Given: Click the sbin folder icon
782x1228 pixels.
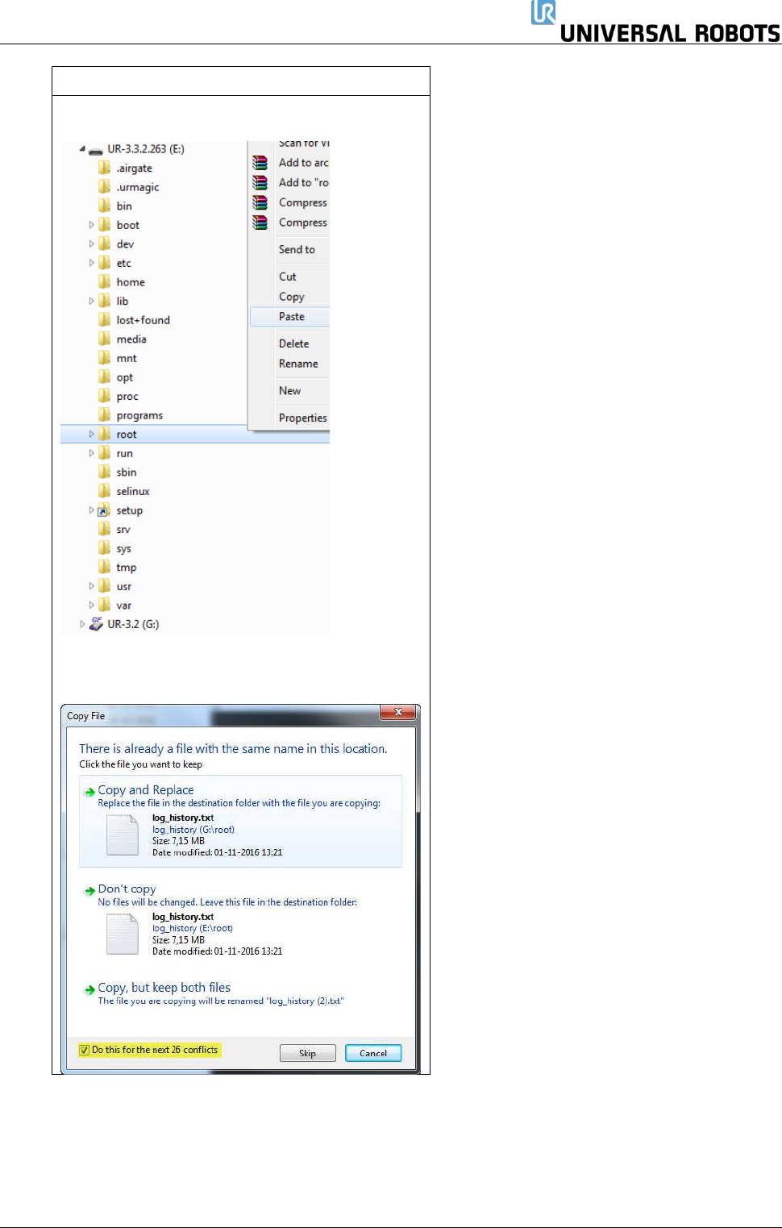Looking at the screenshot, I should 105,472.
